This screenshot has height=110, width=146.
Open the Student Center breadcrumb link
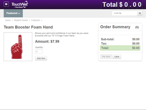21,20
